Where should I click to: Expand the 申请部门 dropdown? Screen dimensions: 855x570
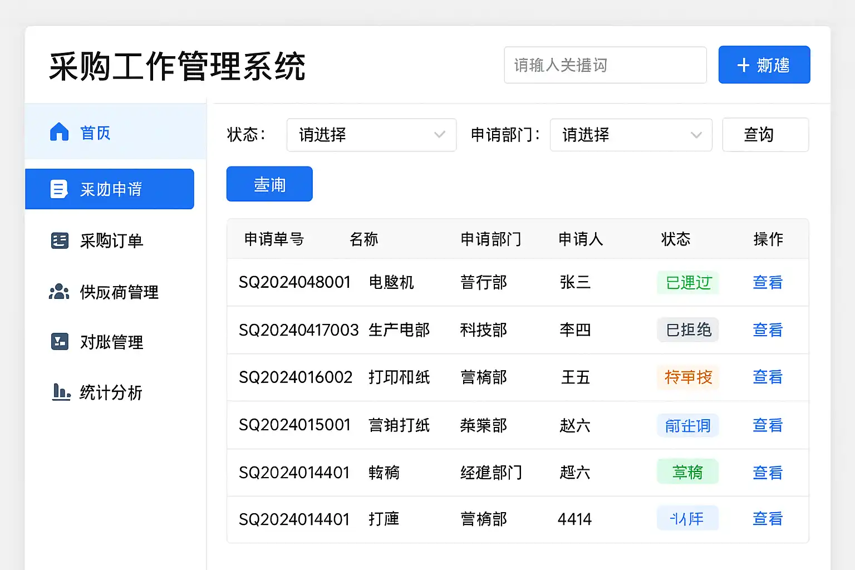point(630,135)
